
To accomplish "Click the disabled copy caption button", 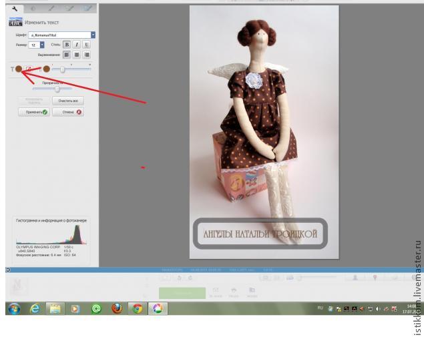I will [x=34, y=101].
